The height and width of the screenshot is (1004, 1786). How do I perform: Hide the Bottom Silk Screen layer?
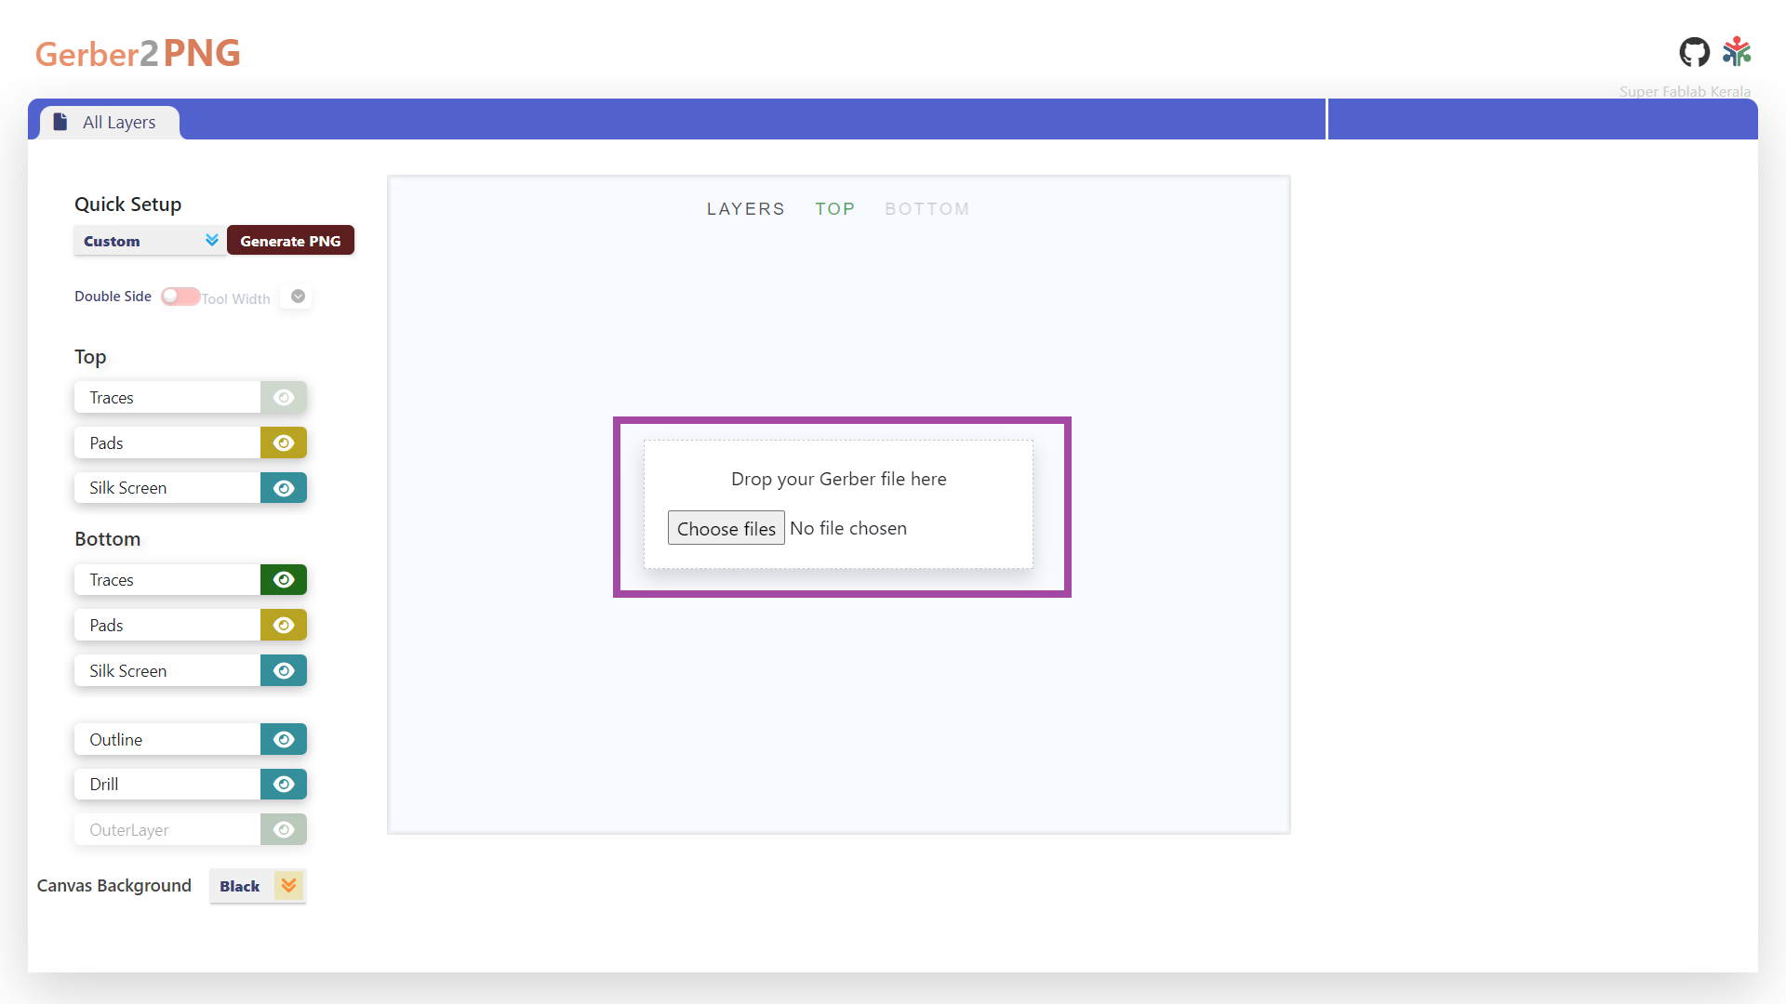point(284,671)
